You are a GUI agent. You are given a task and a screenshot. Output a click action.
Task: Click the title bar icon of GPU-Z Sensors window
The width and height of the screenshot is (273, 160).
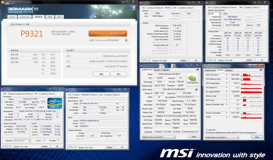point(204,66)
